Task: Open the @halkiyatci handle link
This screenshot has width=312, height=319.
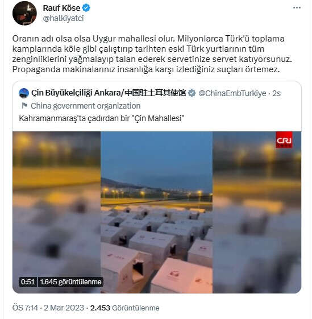Action: pos(63,18)
